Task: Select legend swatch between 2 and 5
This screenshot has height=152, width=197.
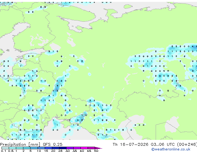Action: coord(27,148)
